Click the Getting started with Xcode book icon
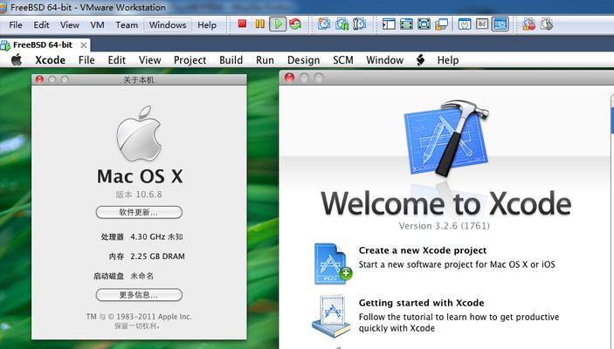This screenshot has height=349, width=614. 332,316
